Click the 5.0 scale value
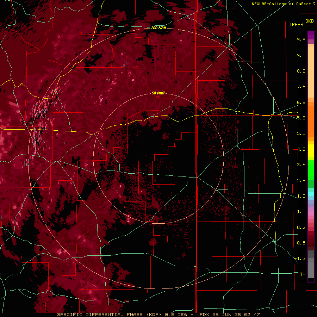 tap(301, 133)
